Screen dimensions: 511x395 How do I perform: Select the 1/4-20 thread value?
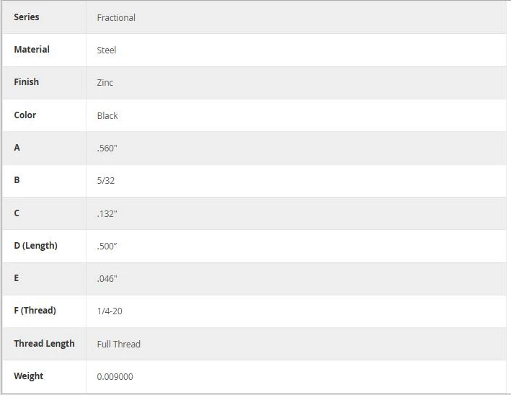110,311
